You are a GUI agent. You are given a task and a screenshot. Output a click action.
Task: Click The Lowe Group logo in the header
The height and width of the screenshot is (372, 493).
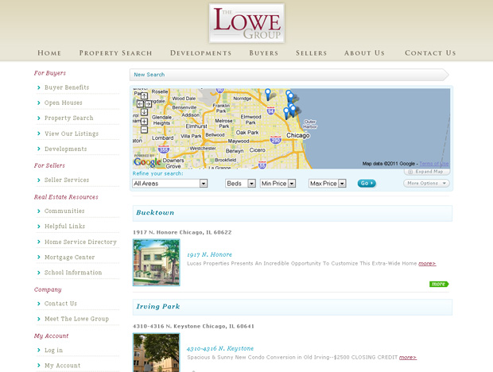pos(246,23)
